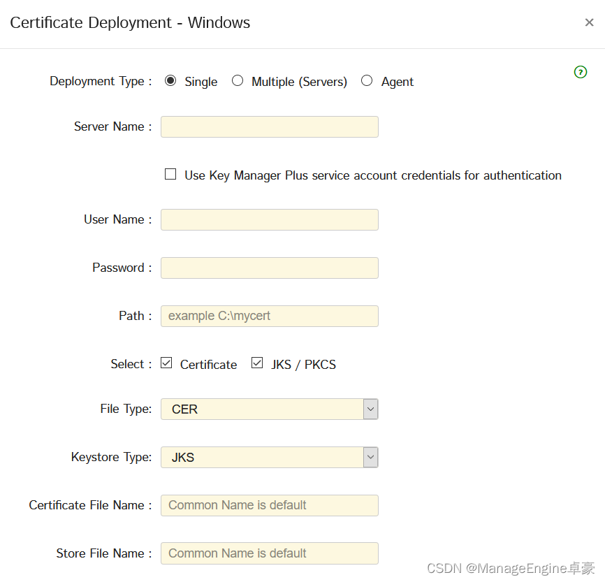The width and height of the screenshot is (605, 582).
Task: Click the 'Path :' label
Action: (x=136, y=316)
